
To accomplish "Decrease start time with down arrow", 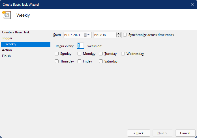I will pos(118,36).
